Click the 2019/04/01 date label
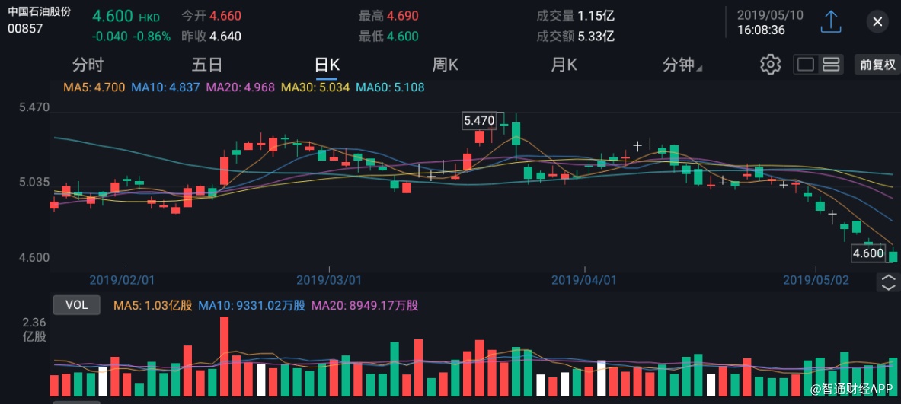The height and width of the screenshot is (404, 901). point(584,280)
